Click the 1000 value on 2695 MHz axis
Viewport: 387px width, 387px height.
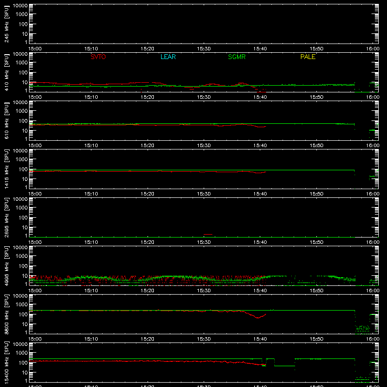point(22,208)
